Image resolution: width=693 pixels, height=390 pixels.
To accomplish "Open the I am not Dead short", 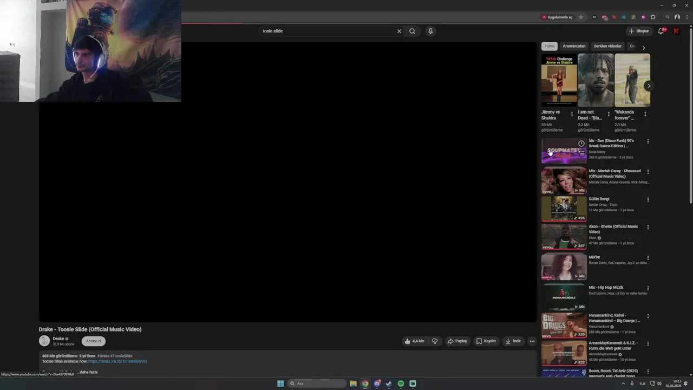I will point(596,80).
